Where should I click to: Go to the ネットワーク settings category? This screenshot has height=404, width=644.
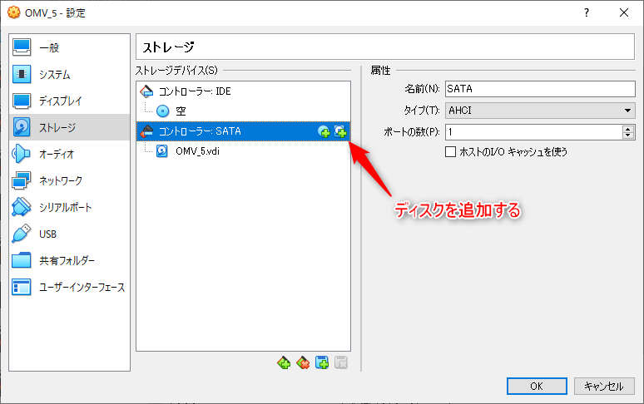[60, 180]
